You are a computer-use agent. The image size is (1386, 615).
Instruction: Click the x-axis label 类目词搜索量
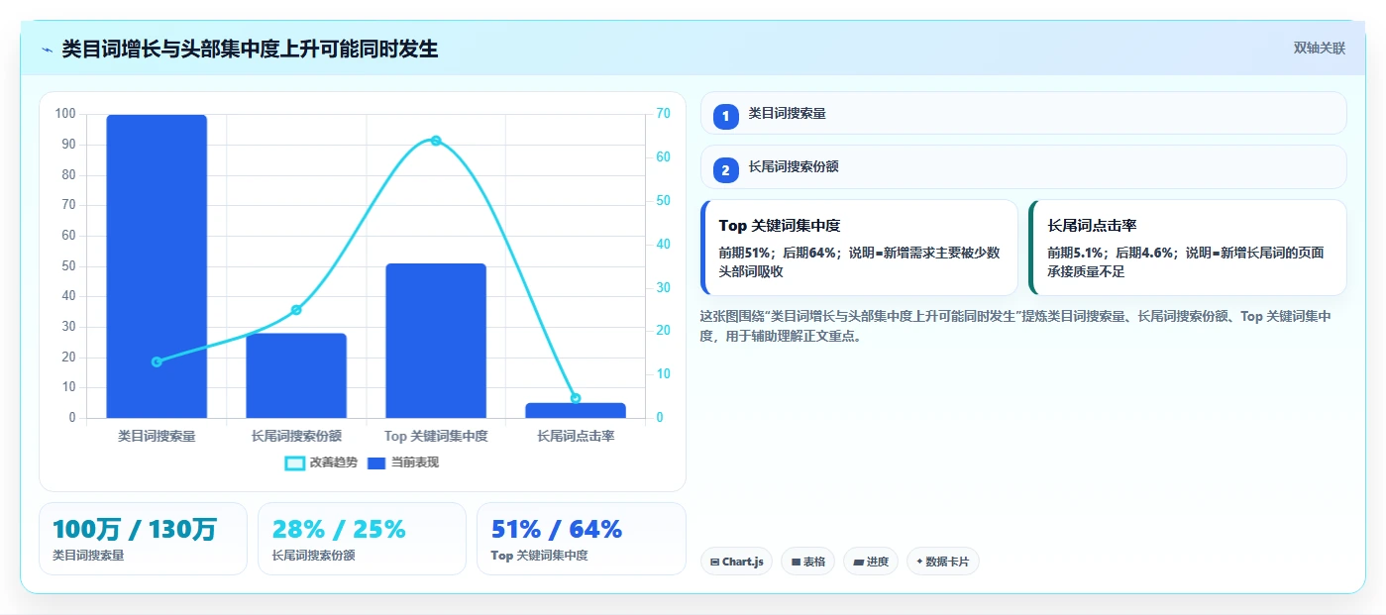tap(157, 436)
